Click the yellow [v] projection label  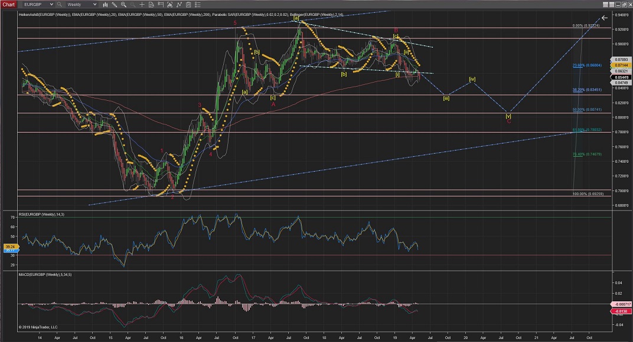pos(508,116)
